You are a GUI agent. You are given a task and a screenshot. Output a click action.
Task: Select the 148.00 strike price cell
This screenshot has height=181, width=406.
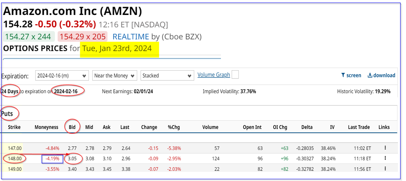click(x=14, y=159)
